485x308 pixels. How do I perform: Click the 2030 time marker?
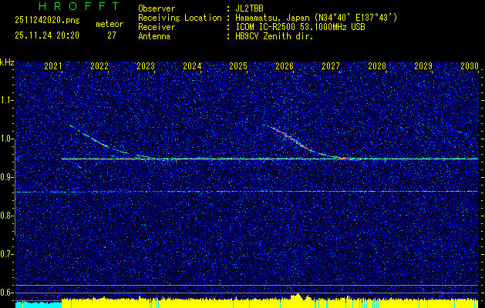pos(470,67)
